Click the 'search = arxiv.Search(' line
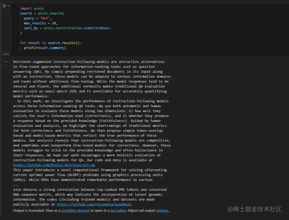Image resolution: width=289 pixels, height=220 pixels. point(42,13)
